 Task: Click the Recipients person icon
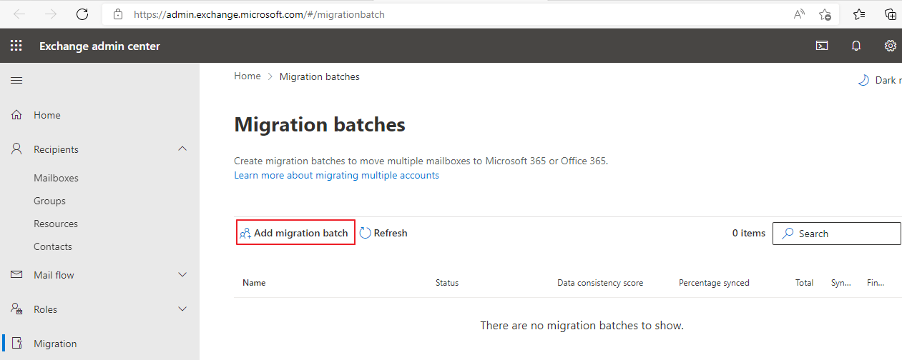coord(16,149)
